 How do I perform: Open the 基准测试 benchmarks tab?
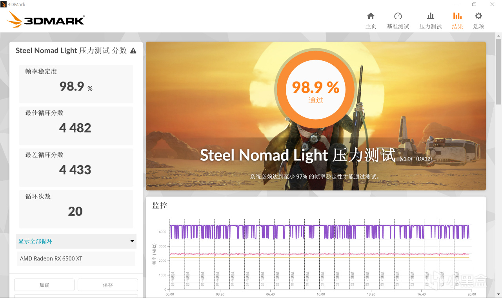[x=398, y=21]
